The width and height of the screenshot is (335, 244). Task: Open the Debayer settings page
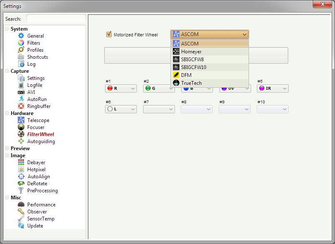36,163
